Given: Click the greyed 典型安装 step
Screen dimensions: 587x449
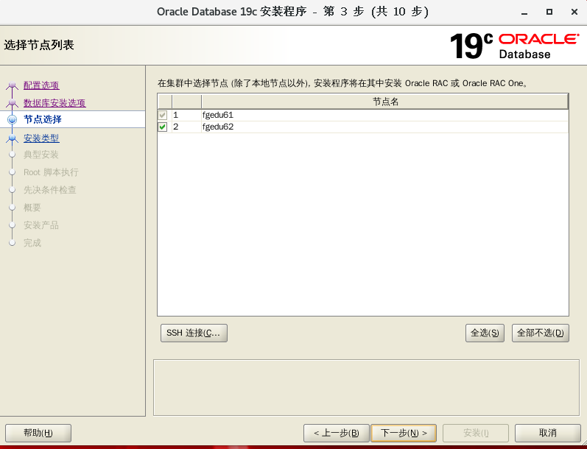Looking at the screenshot, I should tap(41, 155).
